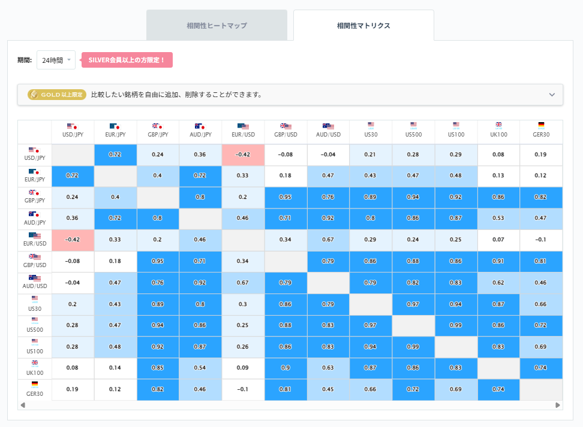The width and height of the screenshot is (583, 427).
Task: Click the UK flag icon above UK100
Action: (498, 125)
